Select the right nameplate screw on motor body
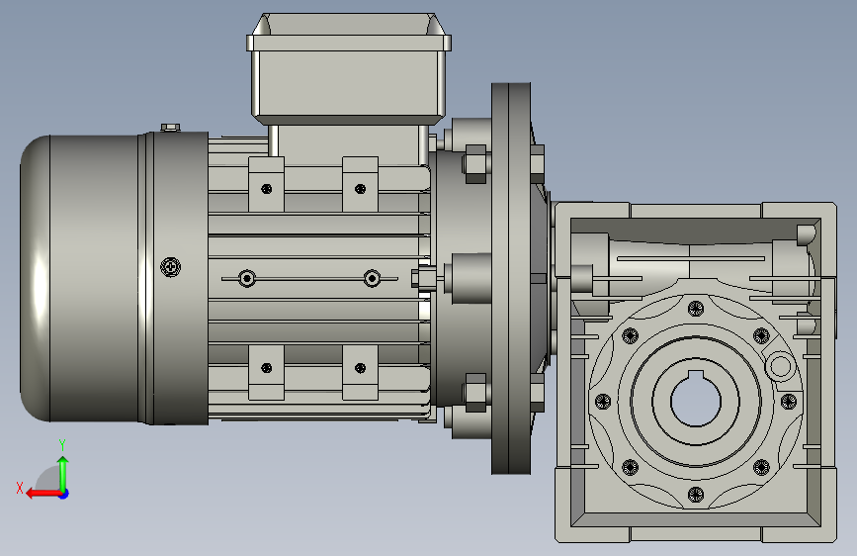 click(x=373, y=279)
